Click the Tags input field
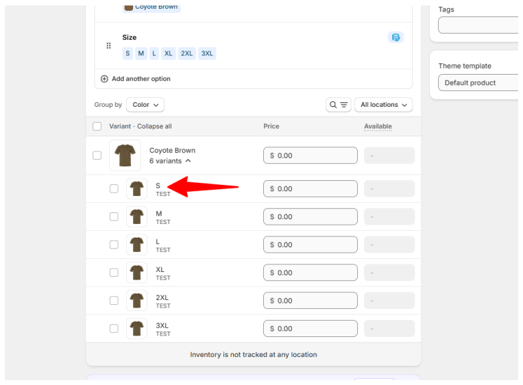Image resolution: width=523 pixels, height=385 pixels. 478,25
